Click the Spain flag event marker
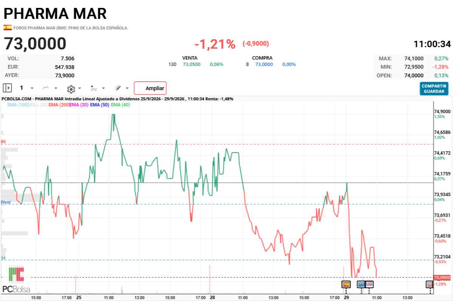The image size is (453, 301). coord(346,284)
